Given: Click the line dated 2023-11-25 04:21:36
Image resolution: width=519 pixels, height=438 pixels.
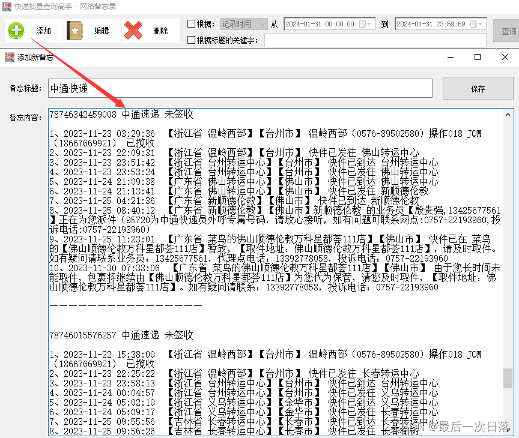Looking at the screenshot, I should (234, 201).
